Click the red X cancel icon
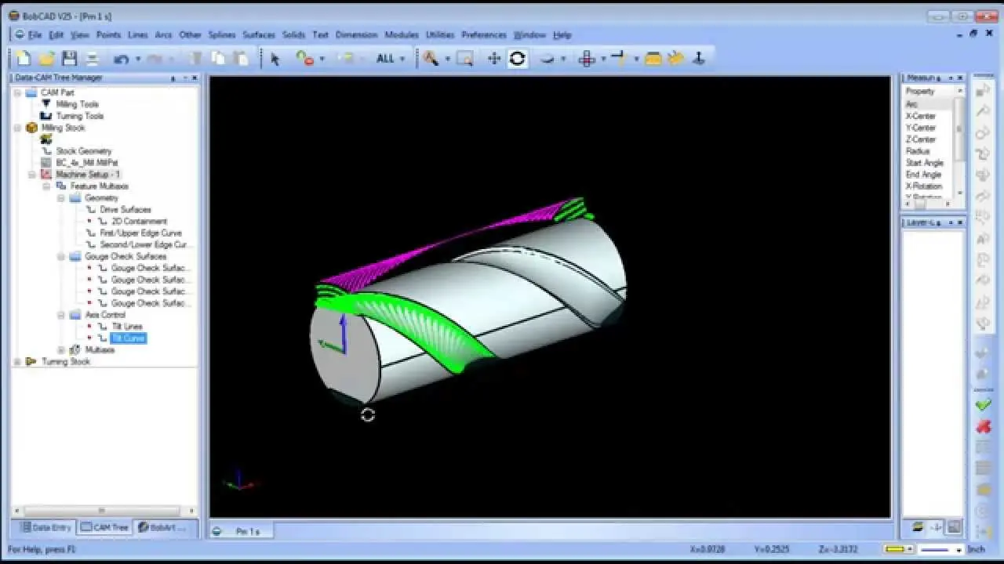The image size is (1004, 564). point(983,426)
